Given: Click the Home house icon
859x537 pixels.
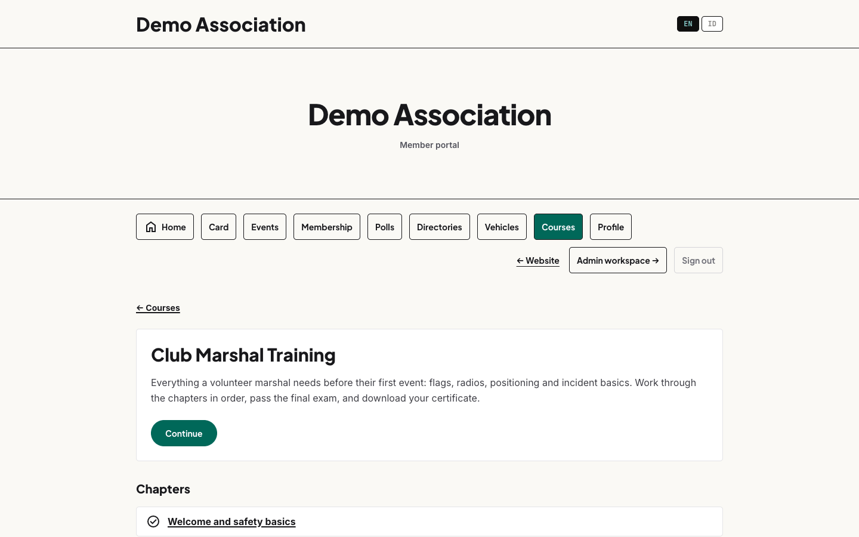Looking at the screenshot, I should click(151, 227).
